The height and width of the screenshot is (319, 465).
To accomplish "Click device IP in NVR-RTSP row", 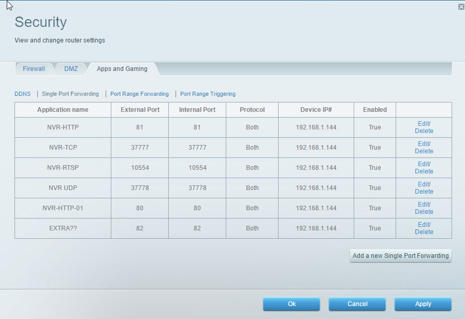I will pyautogui.click(x=316, y=167).
